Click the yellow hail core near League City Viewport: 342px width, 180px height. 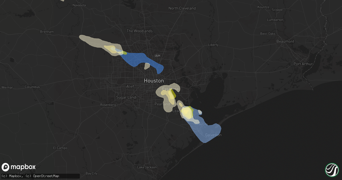[x=187, y=112]
